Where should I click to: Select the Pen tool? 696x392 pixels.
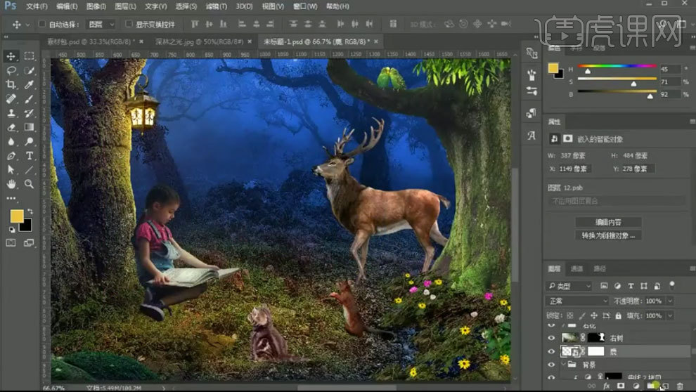point(11,156)
